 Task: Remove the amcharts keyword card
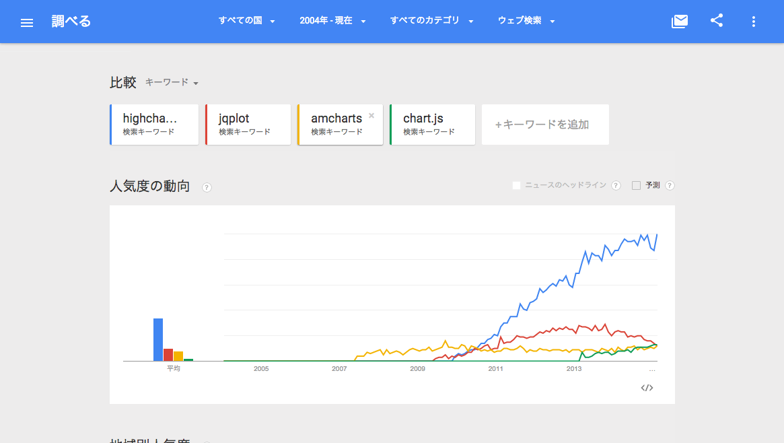pyautogui.click(x=371, y=116)
